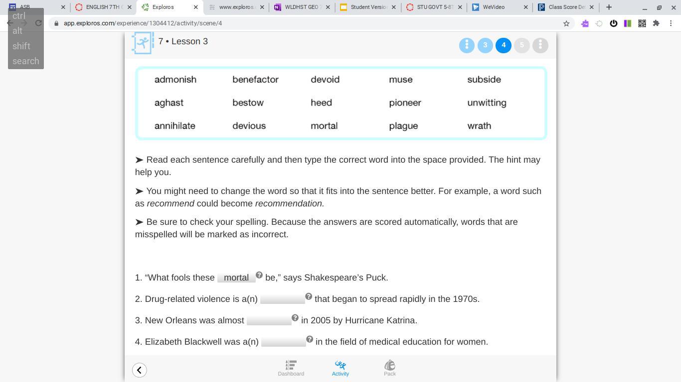
Task: Click the word 'wrath' in the word bank
Action: (x=479, y=126)
